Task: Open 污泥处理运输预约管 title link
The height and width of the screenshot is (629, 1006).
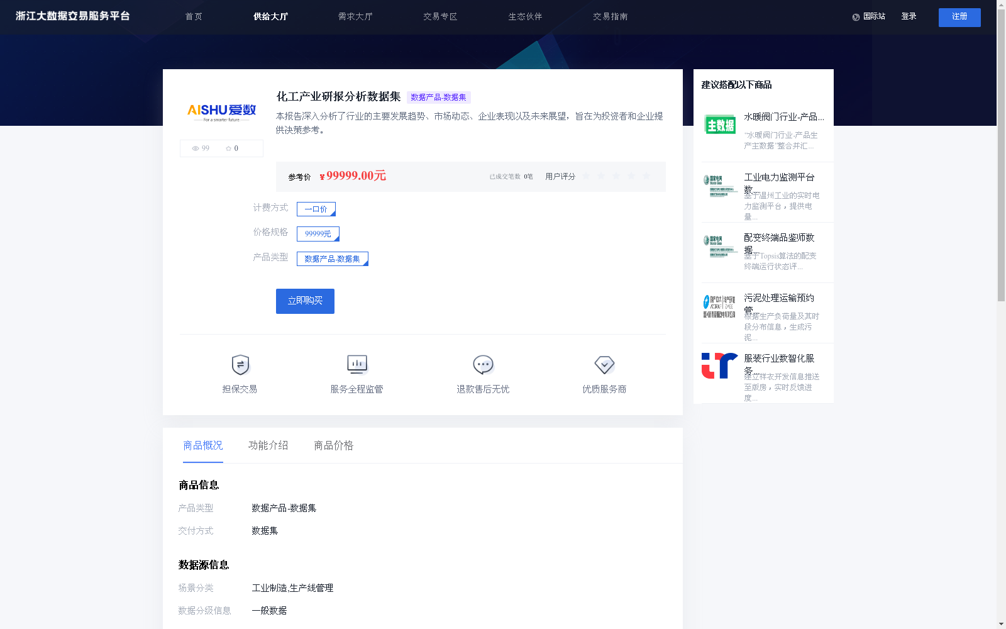Action: click(780, 303)
